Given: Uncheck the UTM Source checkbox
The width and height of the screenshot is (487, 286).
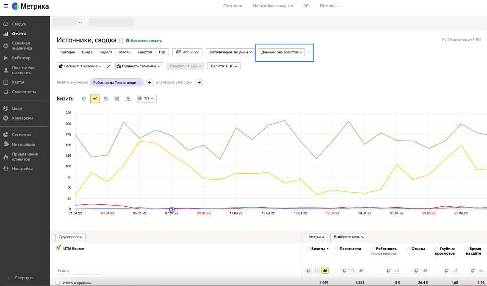Looking at the screenshot, I should (x=58, y=248).
